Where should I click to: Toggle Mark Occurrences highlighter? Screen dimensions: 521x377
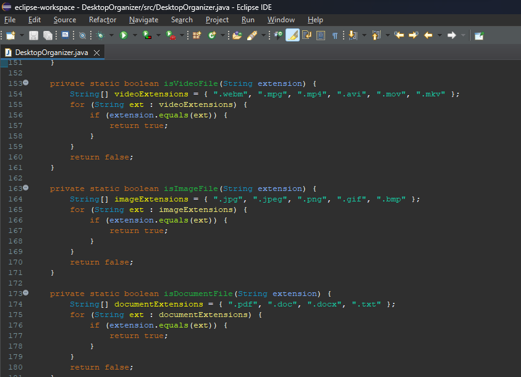[x=292, y=35]
